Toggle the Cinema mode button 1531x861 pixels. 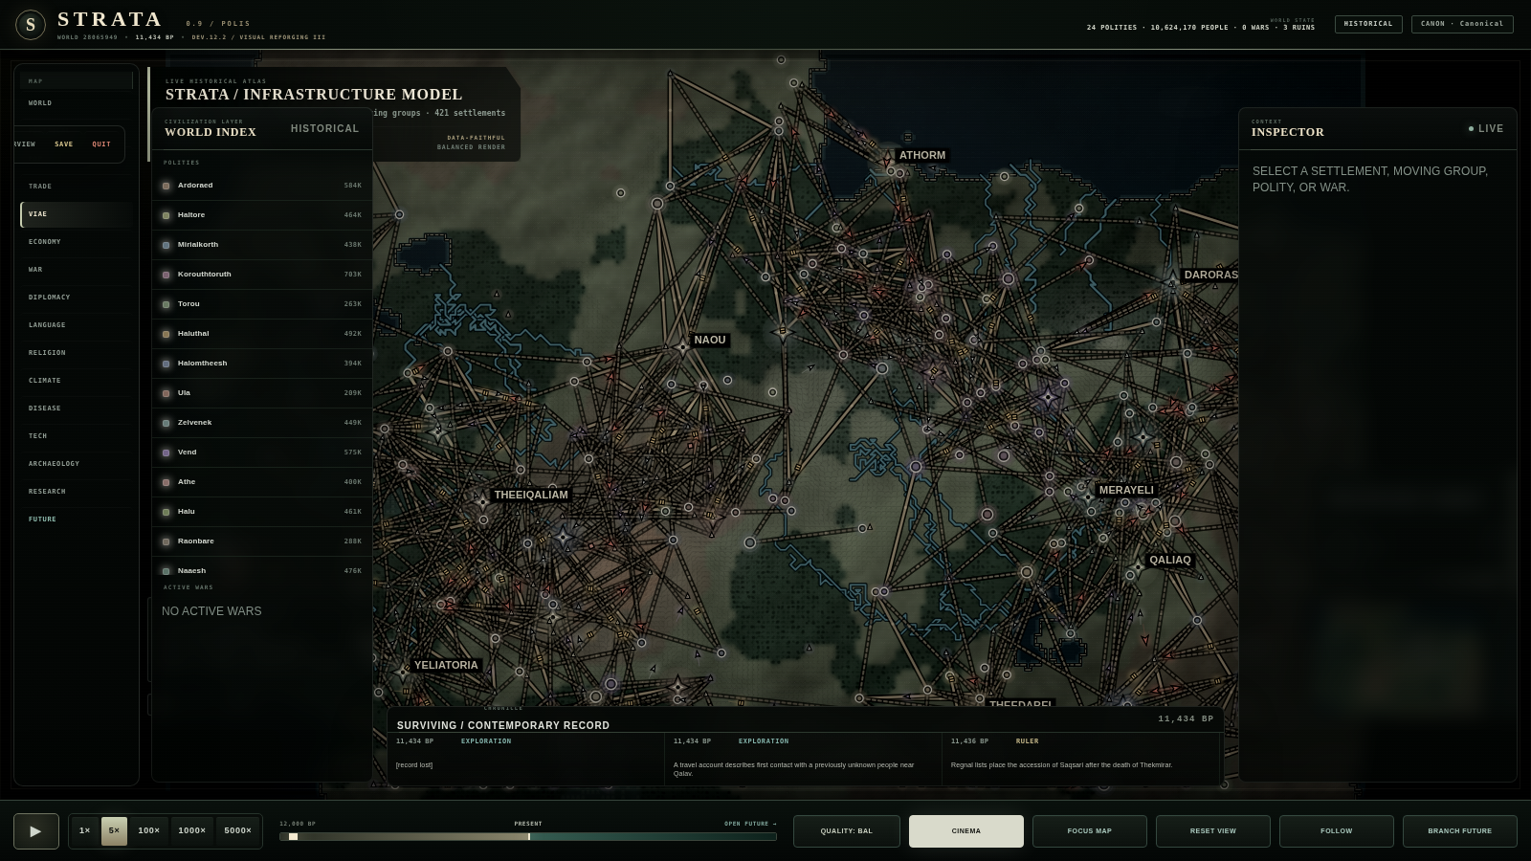click(966, 831)
